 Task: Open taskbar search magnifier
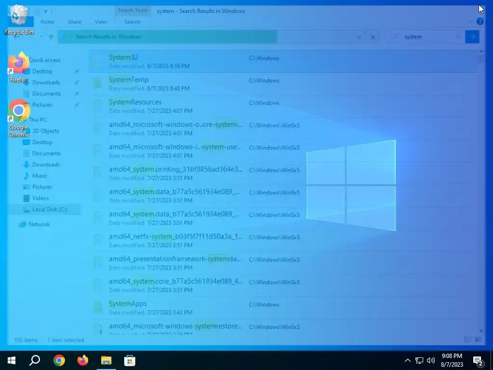pyautogui.click(x=35, y=360)
